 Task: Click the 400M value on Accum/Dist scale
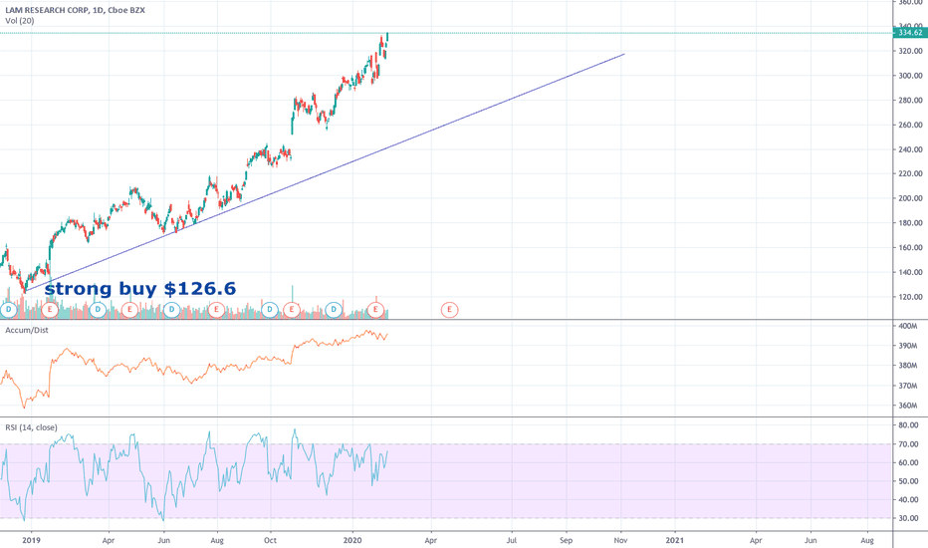click(908, 326)
